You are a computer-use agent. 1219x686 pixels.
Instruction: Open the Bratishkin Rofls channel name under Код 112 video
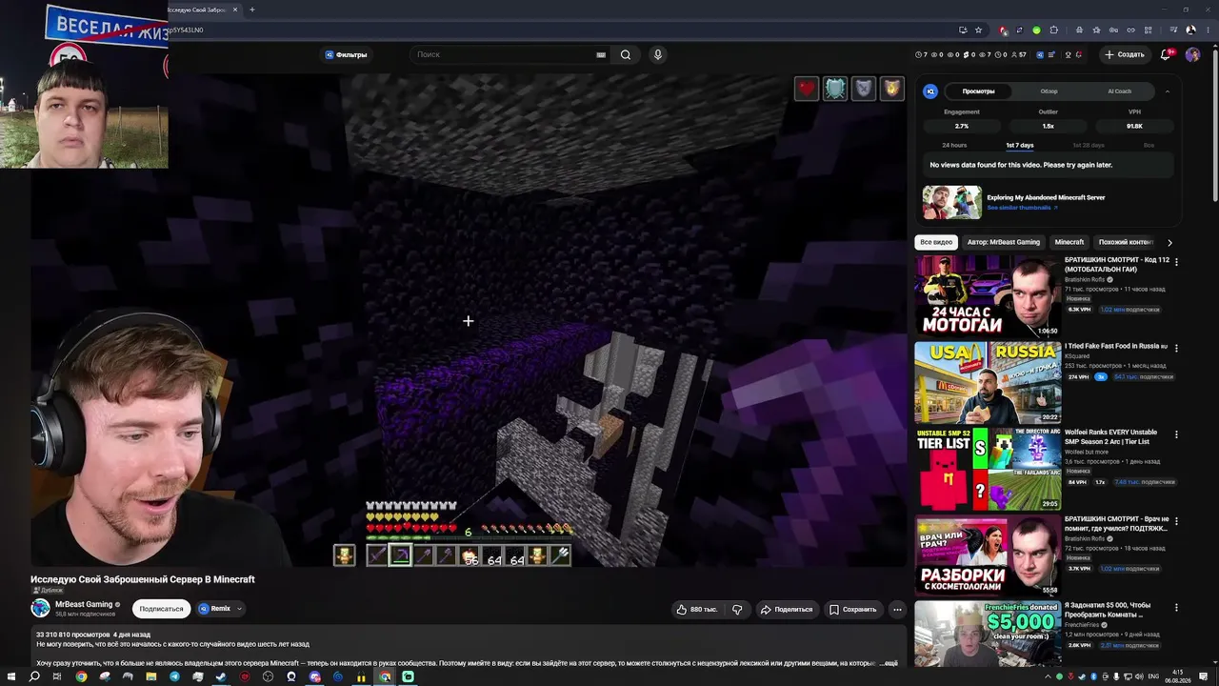(1086, 280)
